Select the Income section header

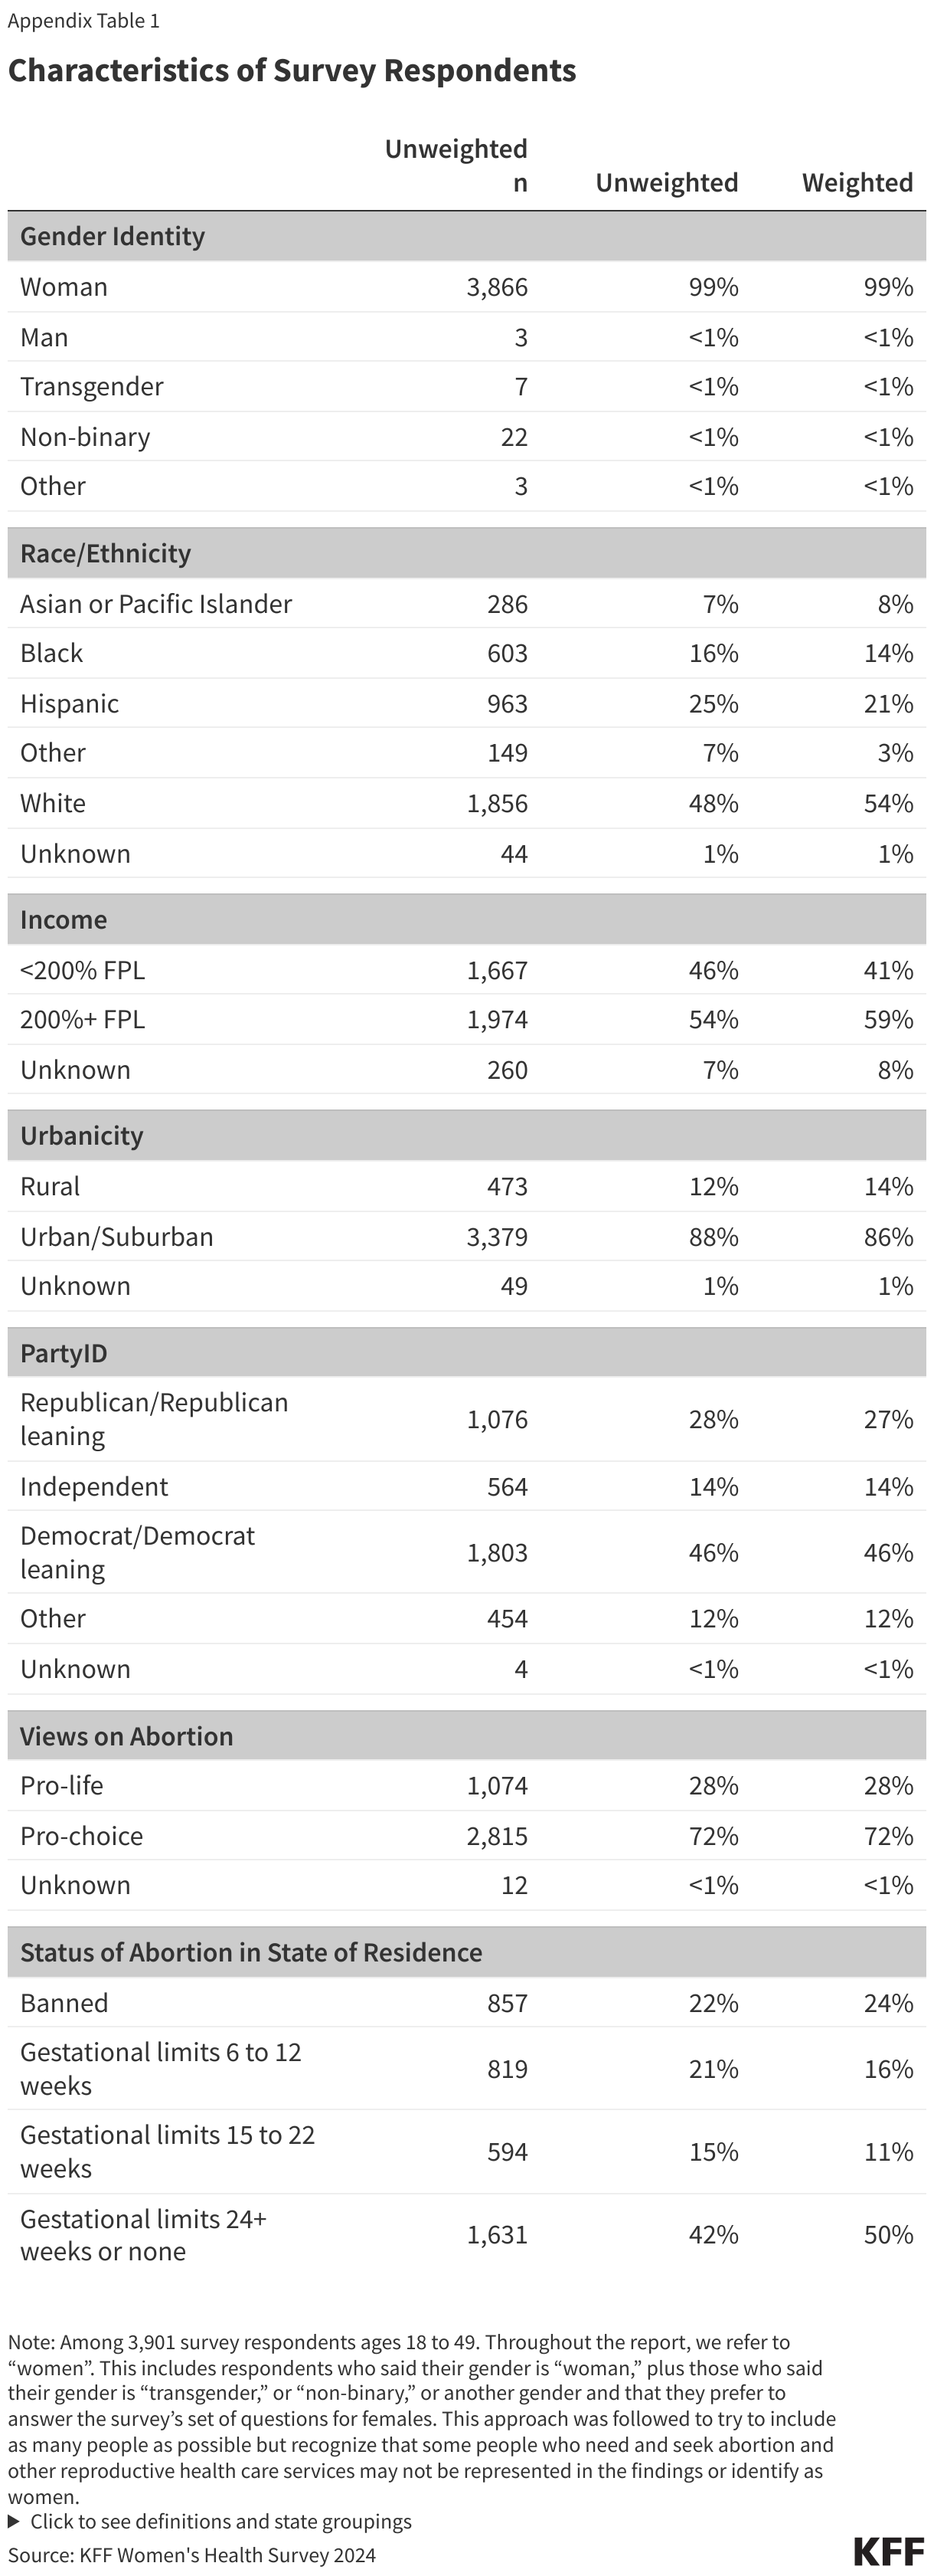[x=64, y=920]
